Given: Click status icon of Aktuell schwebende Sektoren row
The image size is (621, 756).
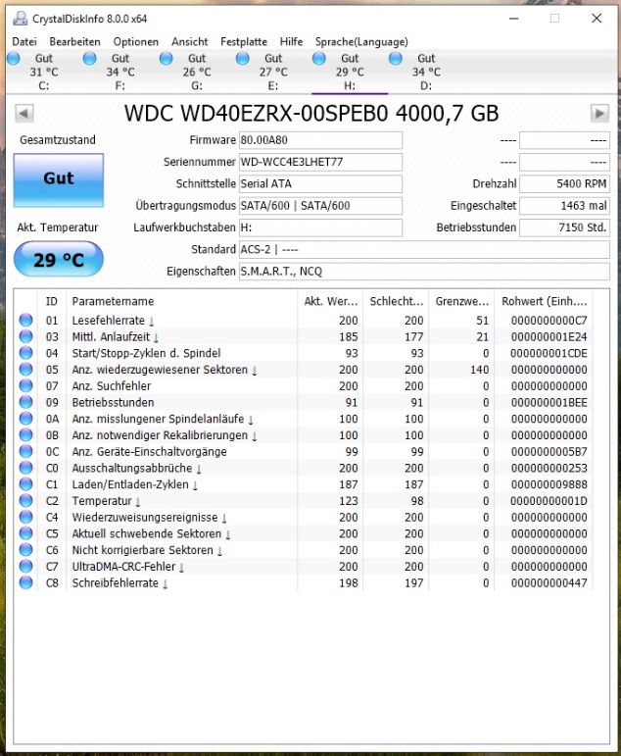Looking at the screenshot, I should coord(26,533).
